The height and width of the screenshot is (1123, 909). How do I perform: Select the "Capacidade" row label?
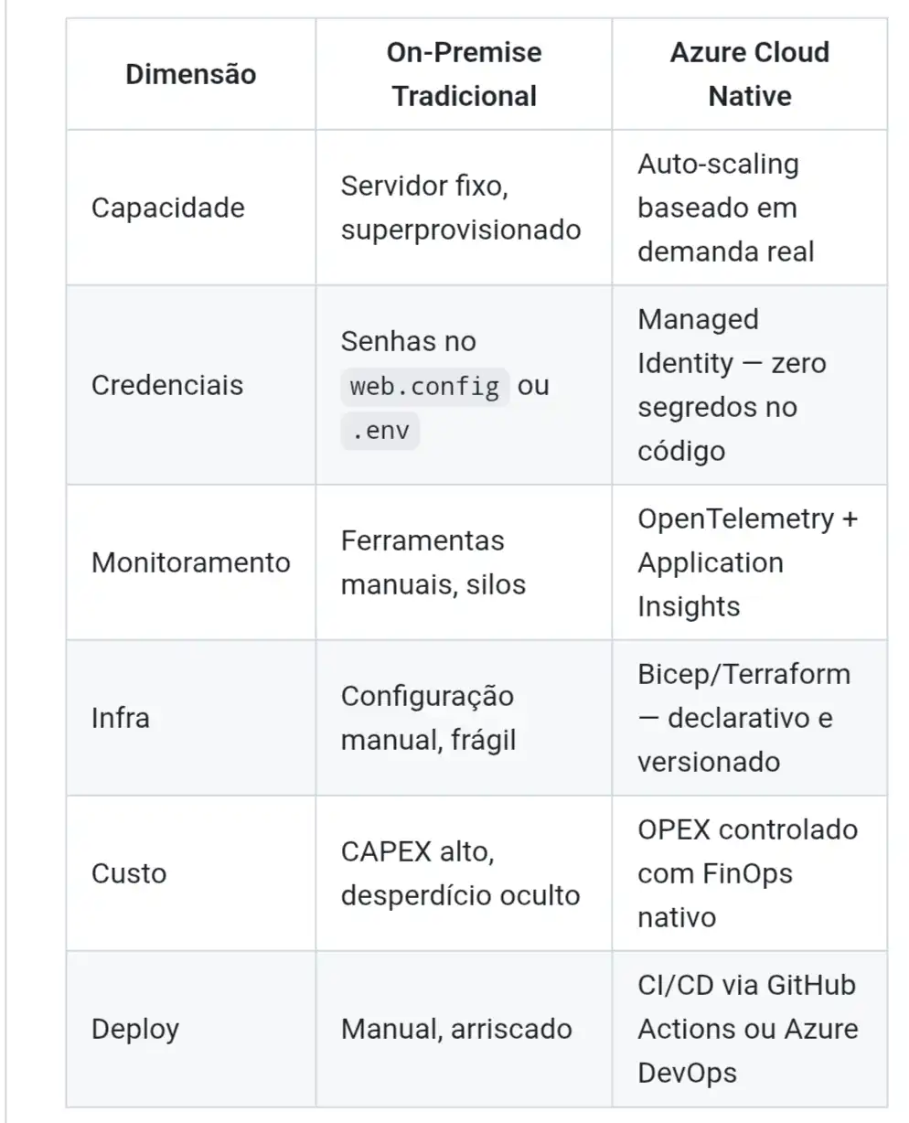tap(168, 208)
